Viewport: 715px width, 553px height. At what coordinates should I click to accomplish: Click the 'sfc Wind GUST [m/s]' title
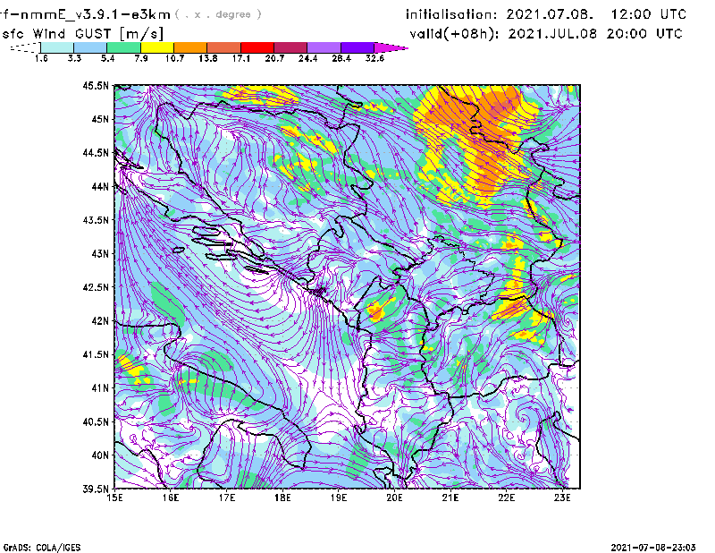coord(82,34)
